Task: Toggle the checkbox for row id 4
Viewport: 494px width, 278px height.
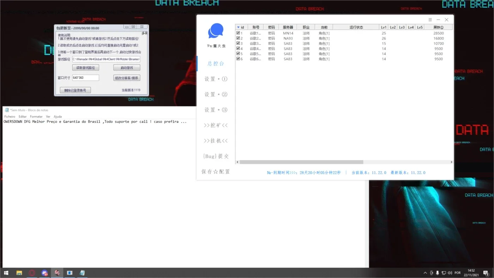Action: tap(238, 48)
